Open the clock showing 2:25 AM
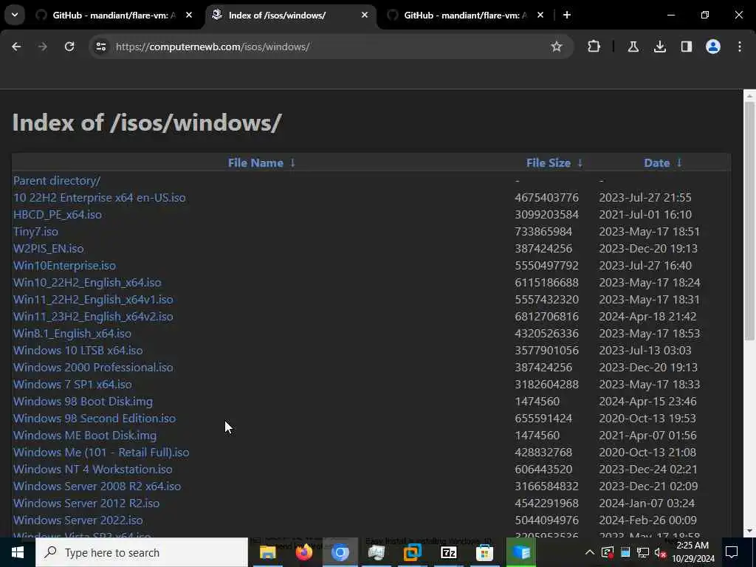 pos(693,552)
